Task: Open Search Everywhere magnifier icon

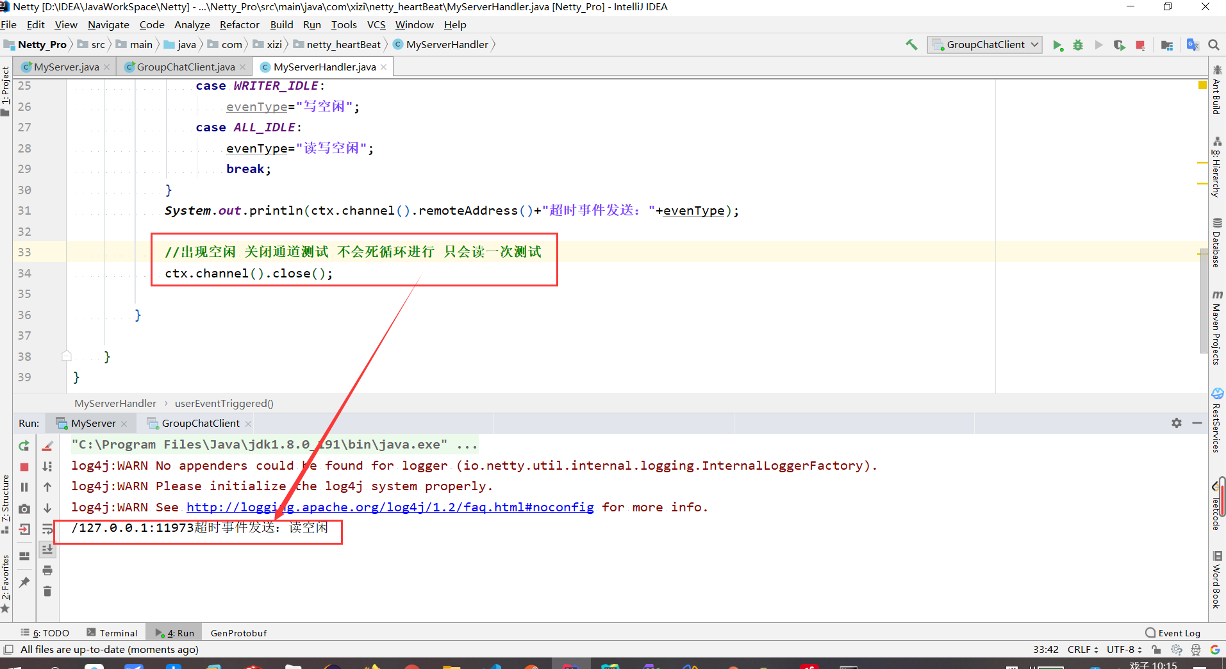Action: tap(1213, 45)
